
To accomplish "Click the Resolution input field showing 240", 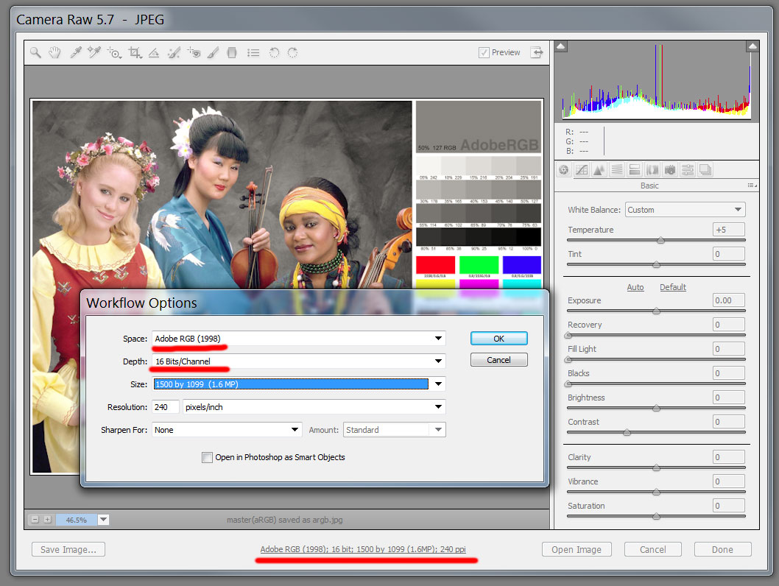I will (166, 407).
